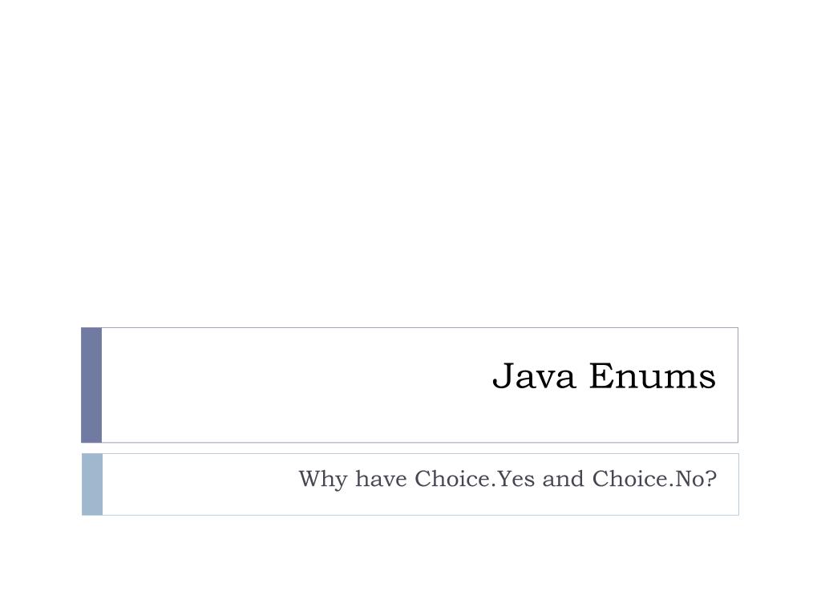
Task: Click the "Java Enums" title text
Action: tap(604, 376)
